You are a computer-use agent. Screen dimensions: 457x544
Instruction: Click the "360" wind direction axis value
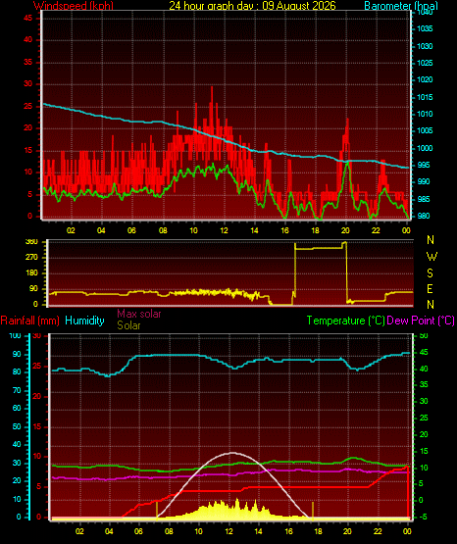(31, 242)
